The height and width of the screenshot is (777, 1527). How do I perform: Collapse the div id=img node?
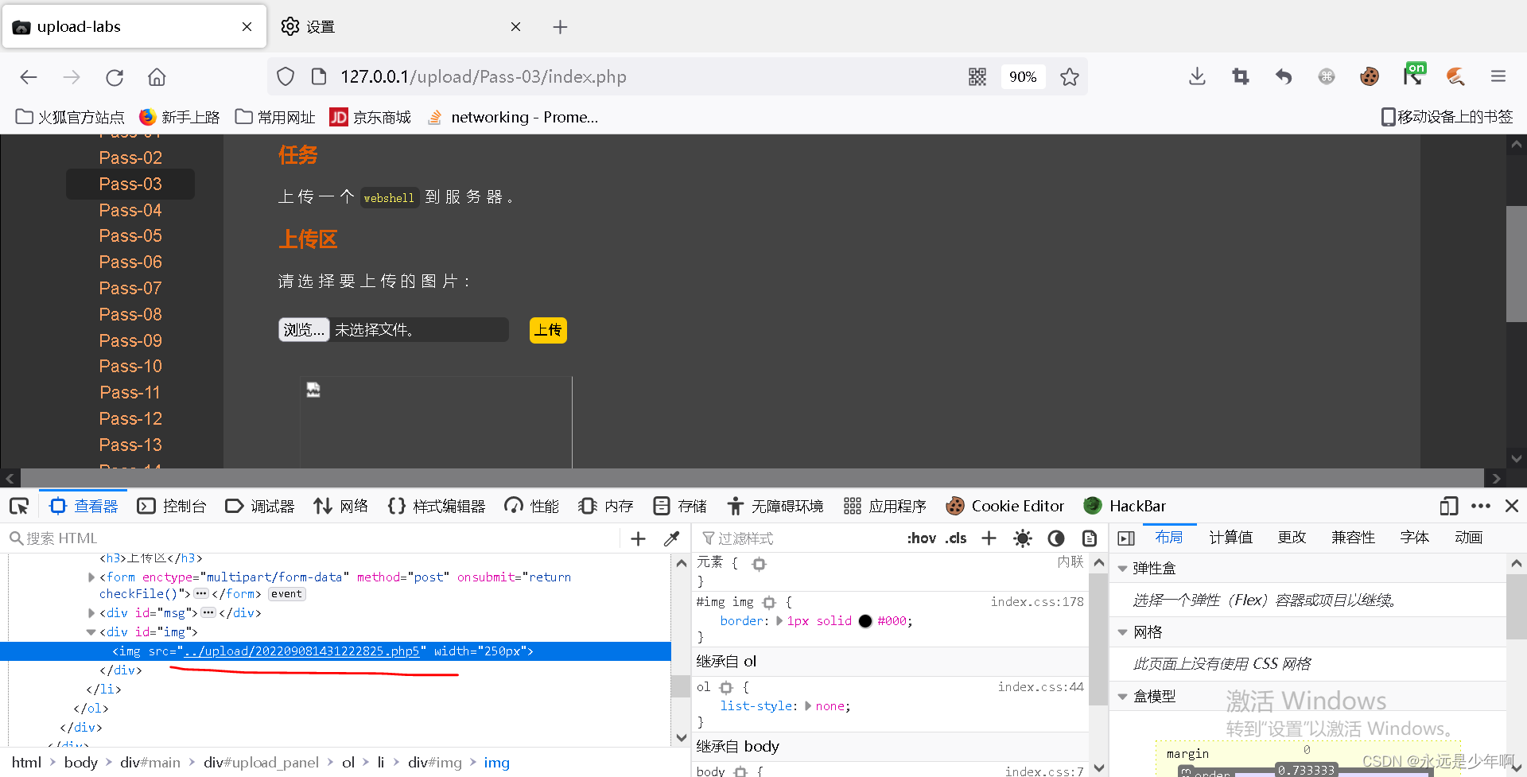tap(91, 632)
